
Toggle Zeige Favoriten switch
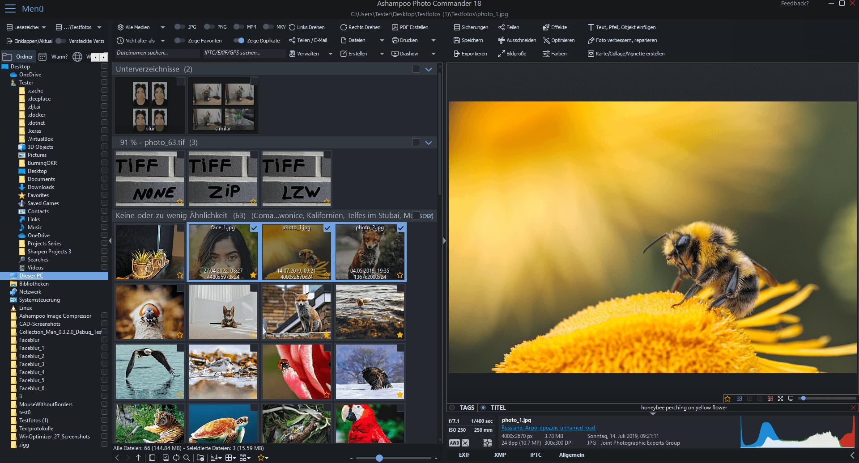click(179, 41)
